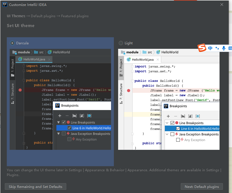Collapse the imports fold marker in Light preview

point(132,67)
